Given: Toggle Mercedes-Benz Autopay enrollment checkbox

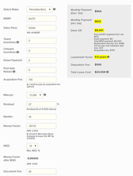Looking at the screenshot, I should coord(28,134).
